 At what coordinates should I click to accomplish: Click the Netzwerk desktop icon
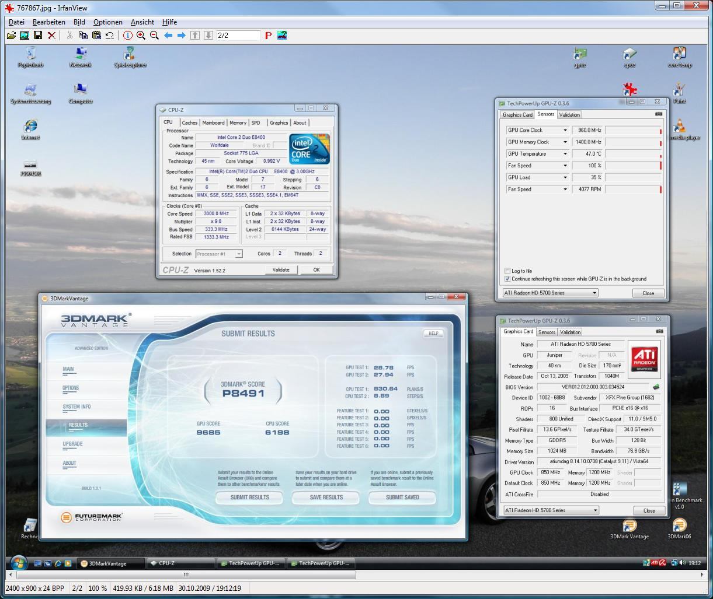pyautogui.click(x=81, y=57)
